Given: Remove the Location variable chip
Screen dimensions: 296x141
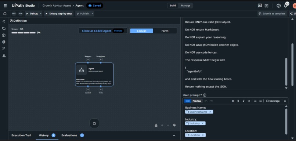Looking at the screenshot, I should pos(203,135).
